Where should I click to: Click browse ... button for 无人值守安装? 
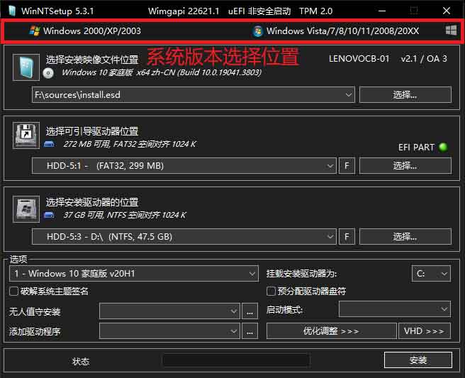point(250,311)
